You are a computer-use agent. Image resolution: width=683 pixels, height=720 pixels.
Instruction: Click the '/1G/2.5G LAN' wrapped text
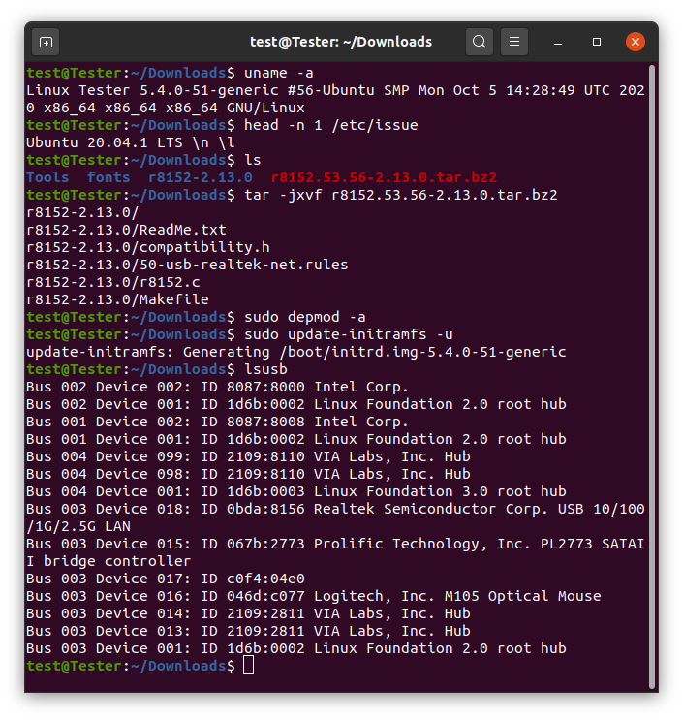click(x=78, y=526)
